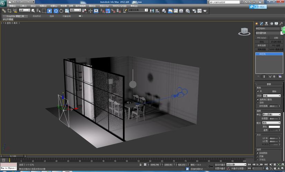Toggle the 投射阴影 cast shadows checkbox
Viewport: 285px width, 172px height.
(258, 153)
